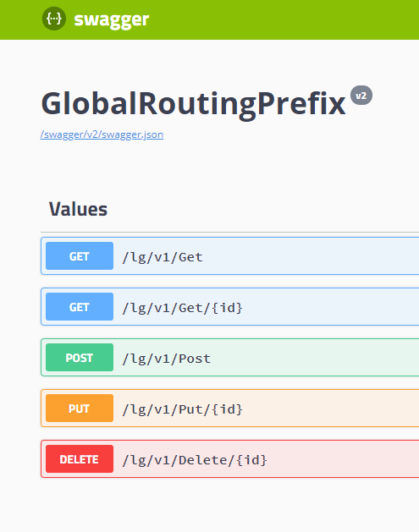The width and height of the screenshot is (419, 532).
Task: Click the orange PUT method badge
Action: 80,409
